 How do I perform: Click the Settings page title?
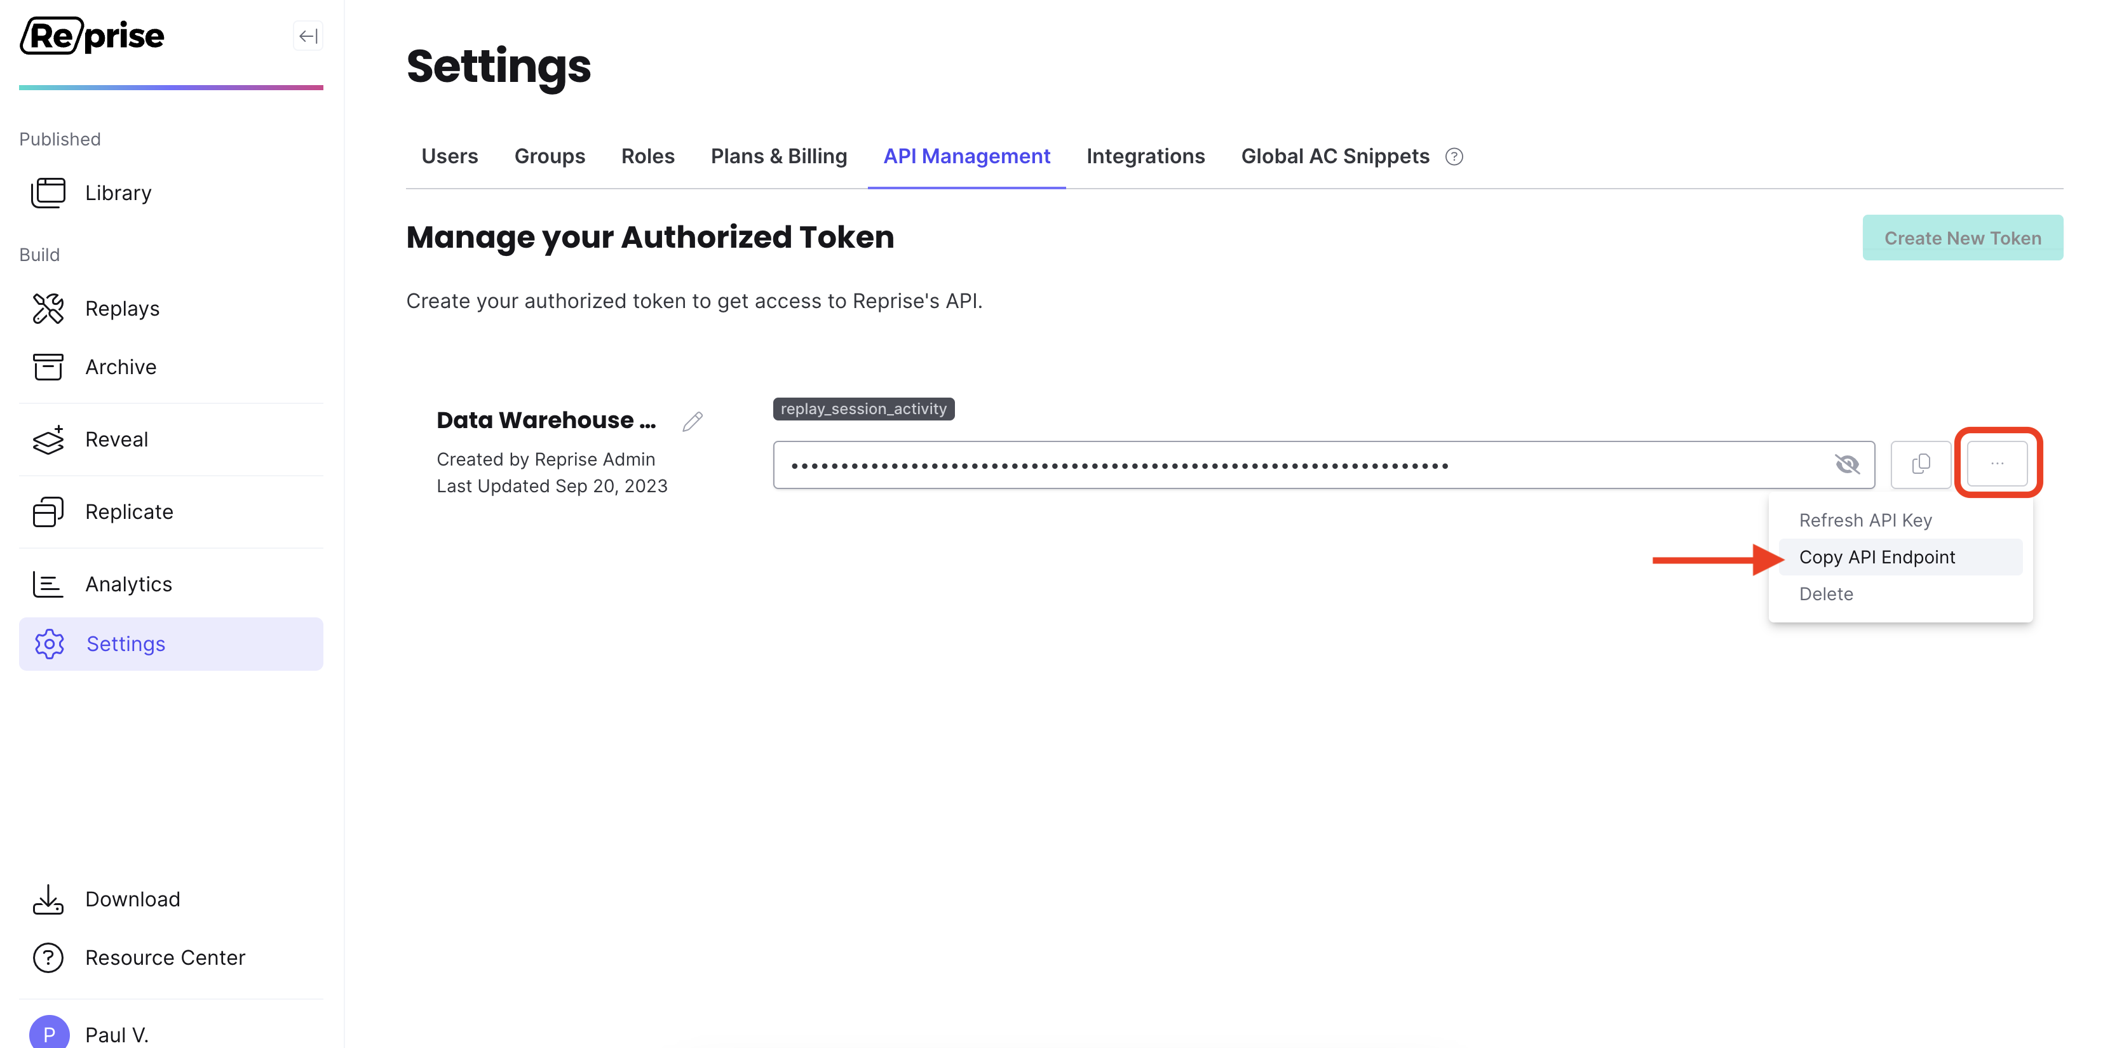[x=498, y=67]
